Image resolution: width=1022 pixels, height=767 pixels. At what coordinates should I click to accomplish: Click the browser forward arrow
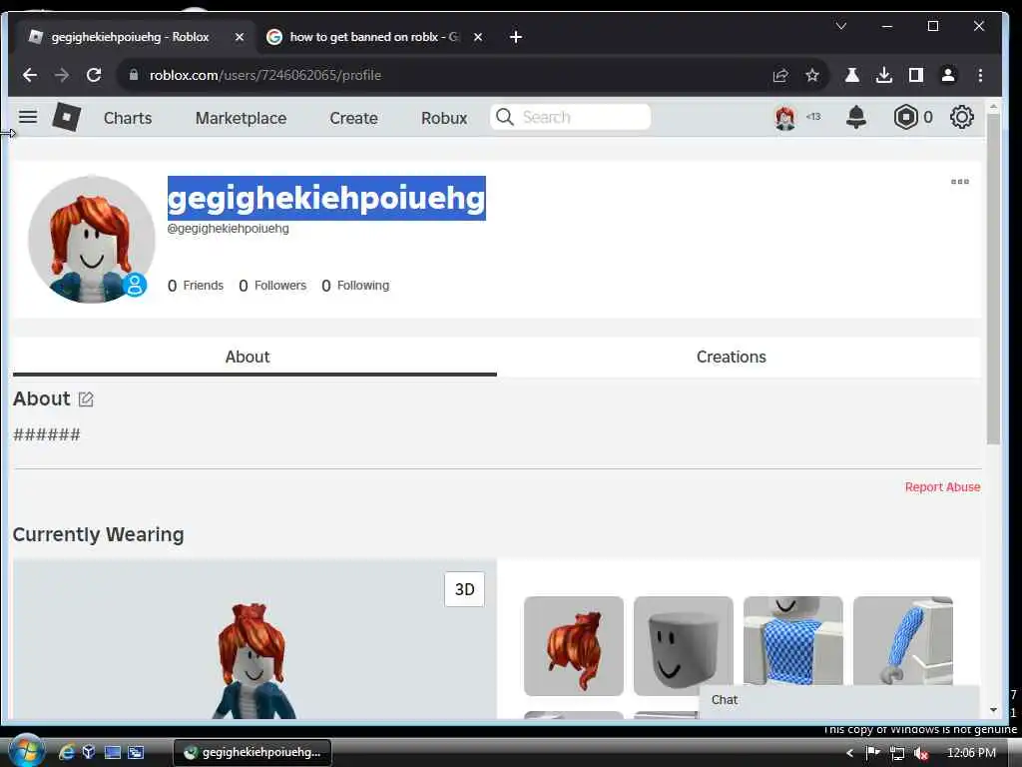click(62, 75)
